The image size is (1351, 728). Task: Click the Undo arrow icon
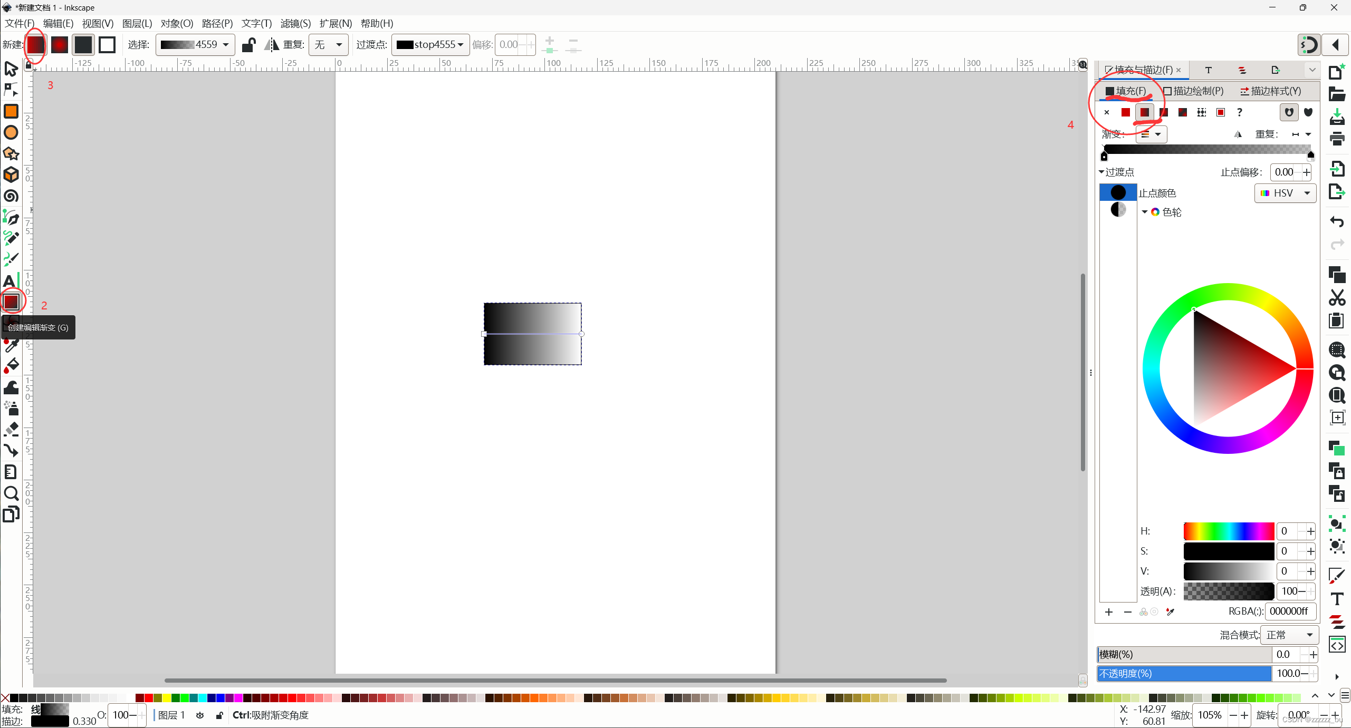point(1337,221)
